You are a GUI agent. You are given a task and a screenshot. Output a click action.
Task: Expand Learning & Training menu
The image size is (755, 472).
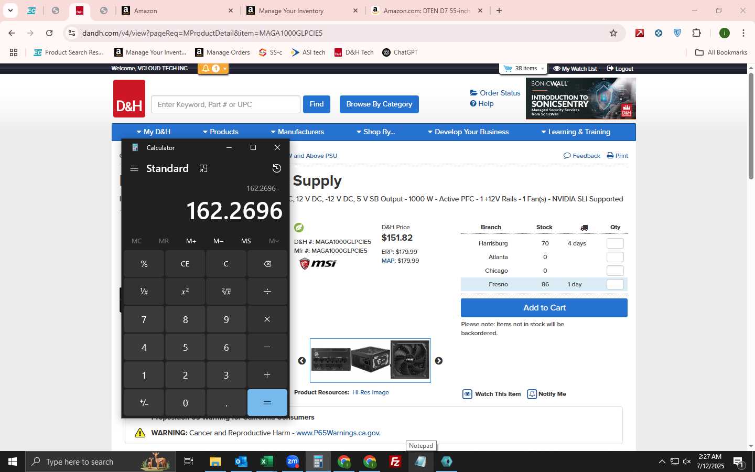[x=575, y=132]
